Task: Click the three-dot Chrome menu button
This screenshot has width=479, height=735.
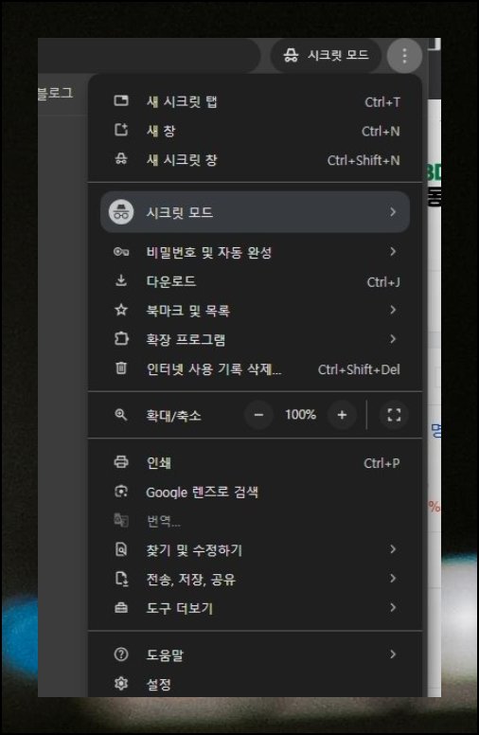Action: click(404, 56)
